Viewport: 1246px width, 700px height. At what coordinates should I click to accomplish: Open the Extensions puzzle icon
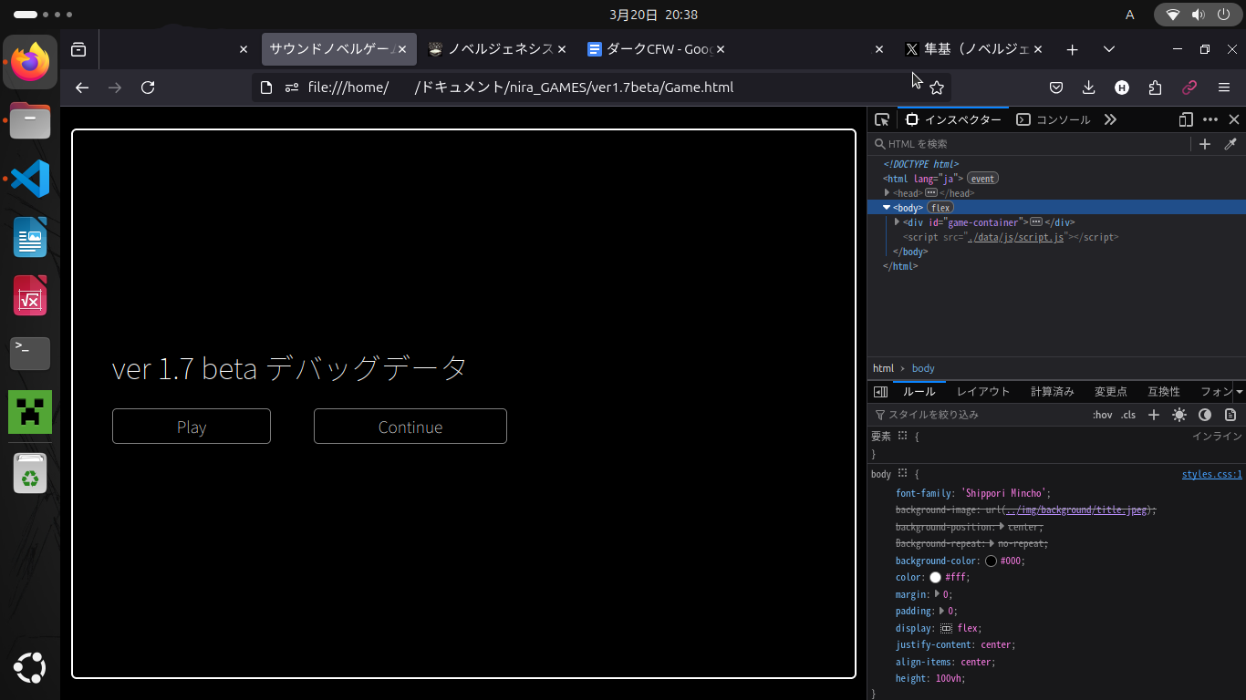pos(1156,87)
